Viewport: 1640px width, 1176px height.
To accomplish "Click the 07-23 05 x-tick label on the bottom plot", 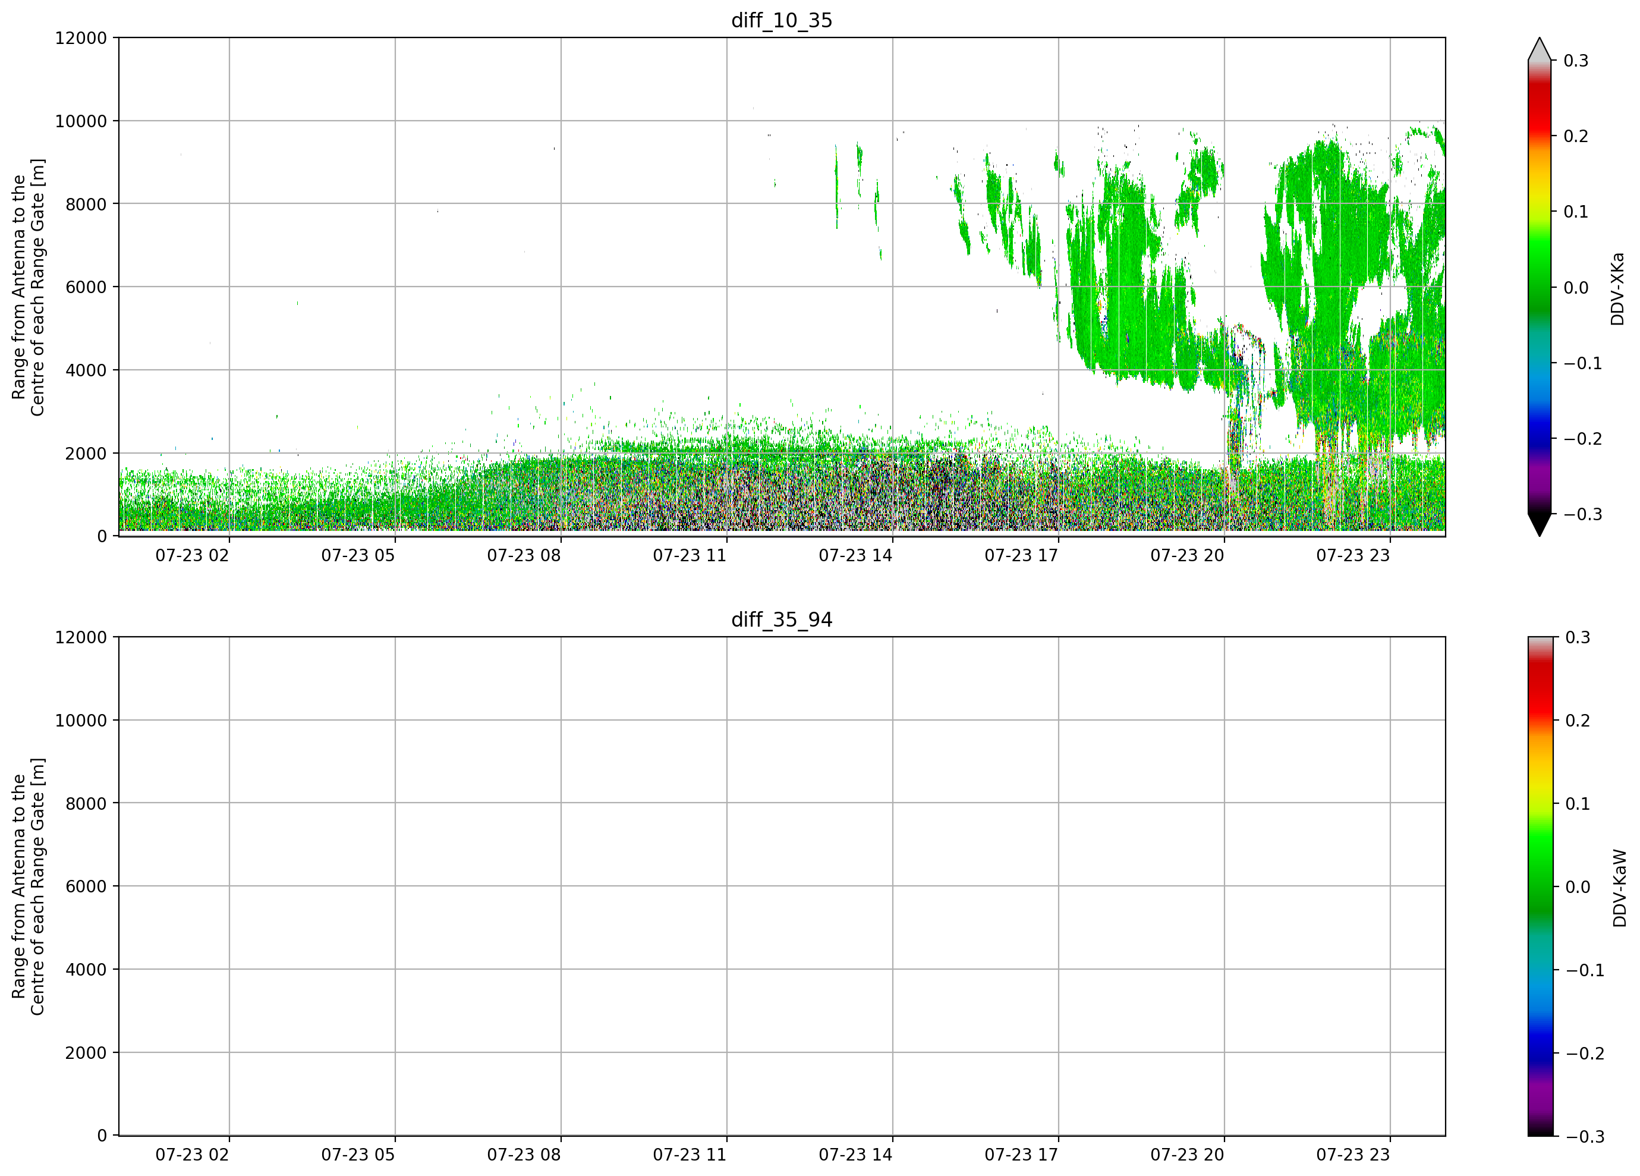I will 358,1155.
